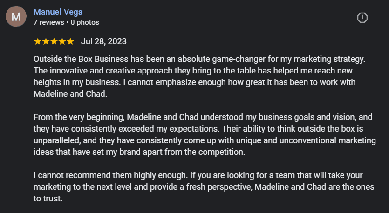Click "Madeline and Chad." ending the first paragraph
This screenshot has width=389, height=213.
point(70,94)
